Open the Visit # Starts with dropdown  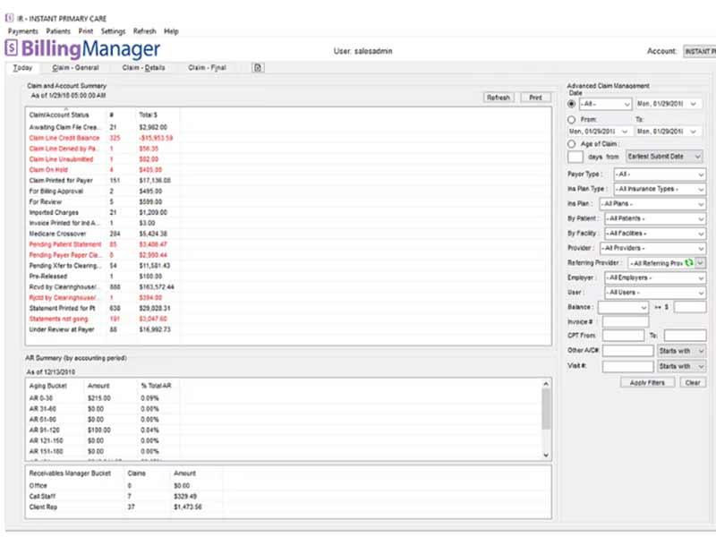click(682, 366)
